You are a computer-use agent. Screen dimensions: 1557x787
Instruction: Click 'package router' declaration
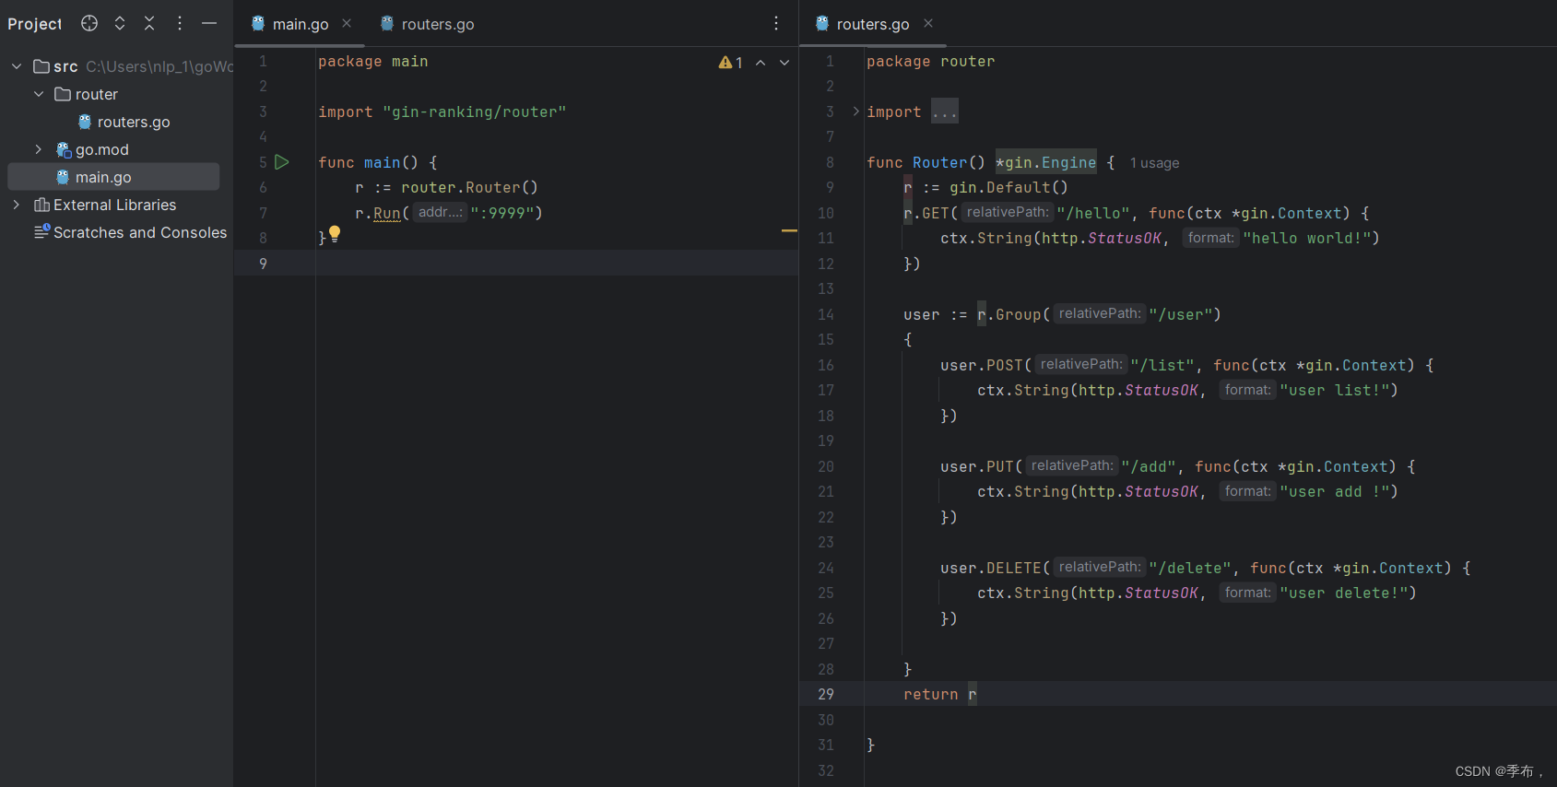tap(931, 61)
